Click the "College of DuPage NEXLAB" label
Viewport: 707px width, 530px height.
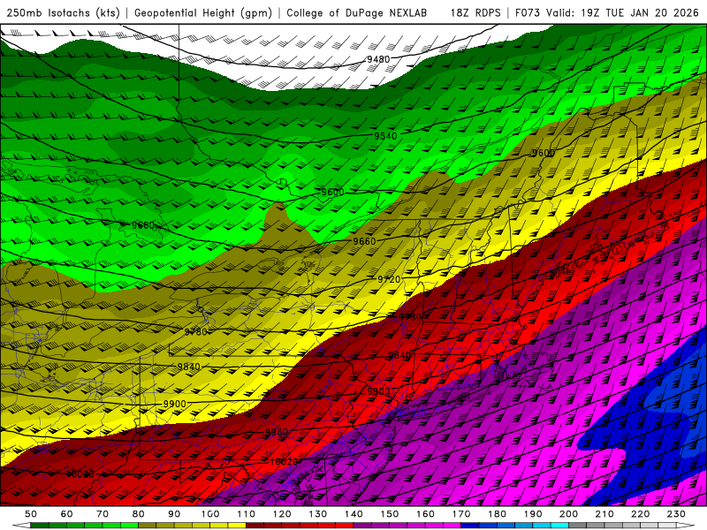[357, 13]
